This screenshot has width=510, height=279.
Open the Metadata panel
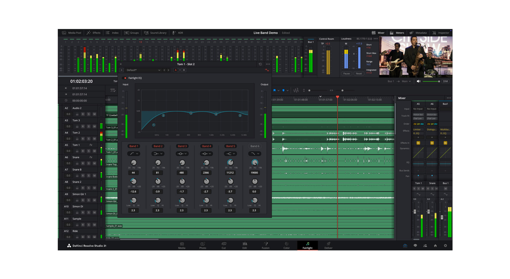pos(418,33)
